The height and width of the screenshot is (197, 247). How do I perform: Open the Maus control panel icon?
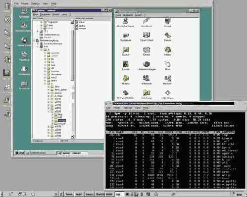[167, 66]
